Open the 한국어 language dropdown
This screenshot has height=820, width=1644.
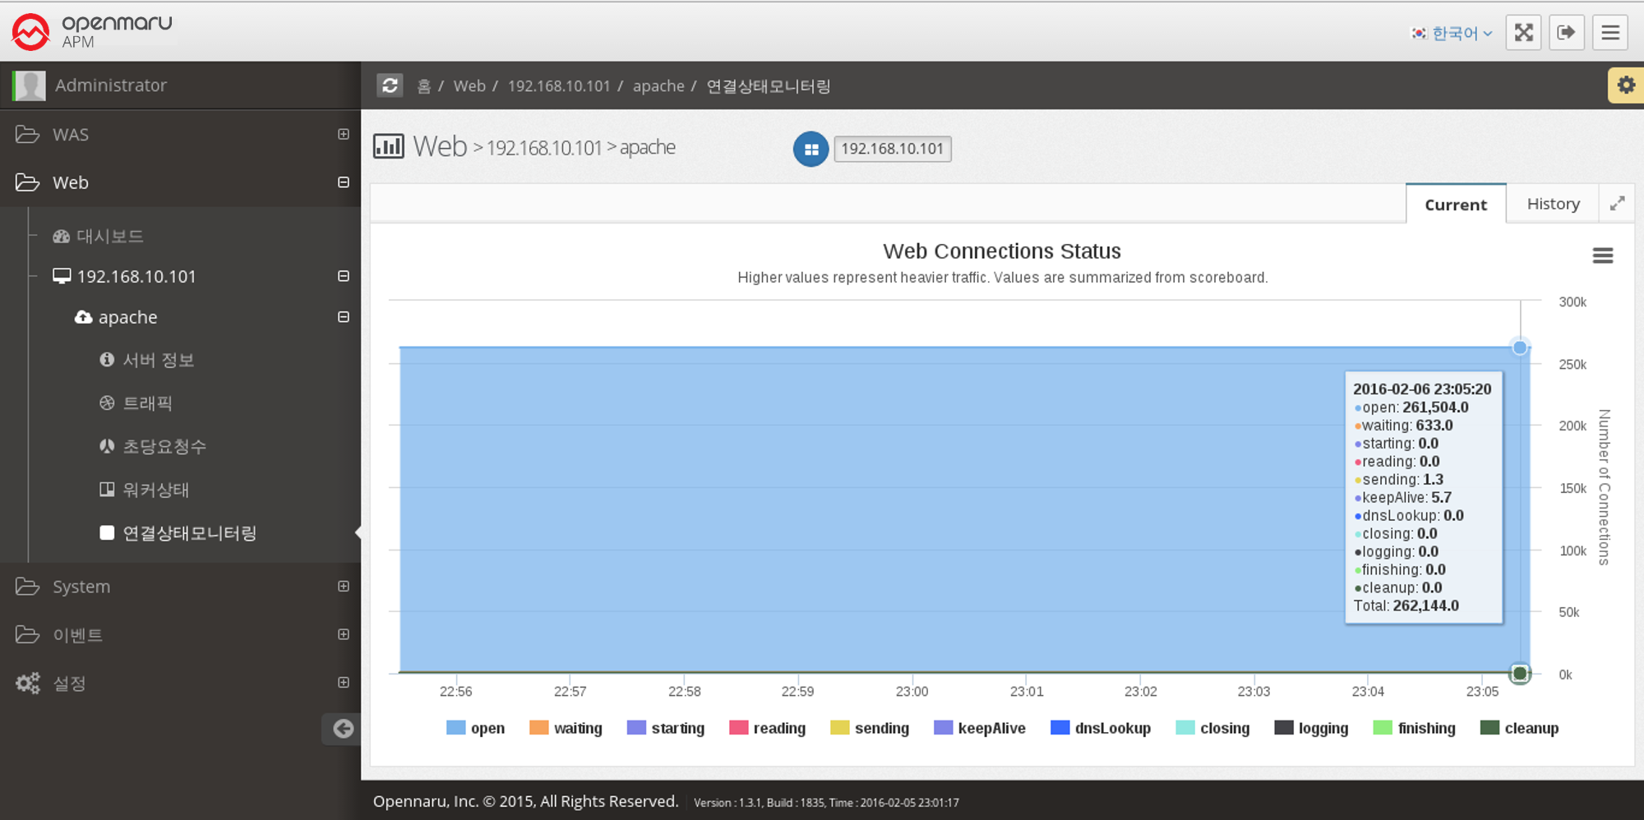point(1453,33)
